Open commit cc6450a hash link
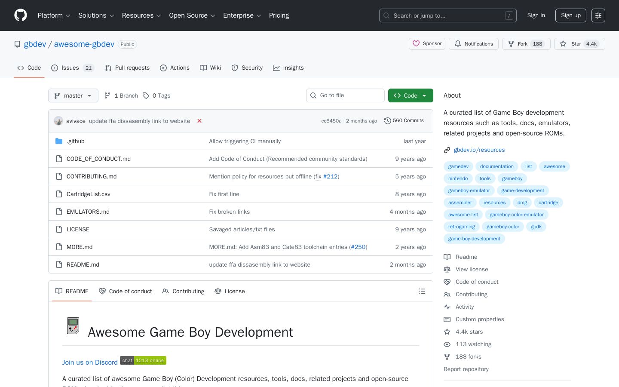Image resolution: width=619 pixels, height=387 pixels. [x=331, y=121]
